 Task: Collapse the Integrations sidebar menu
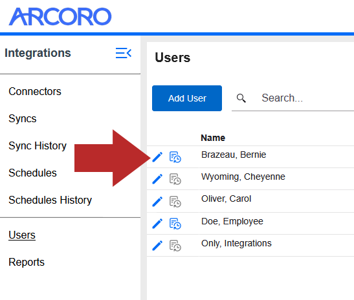pyautogui.click(x=124, y=53)
